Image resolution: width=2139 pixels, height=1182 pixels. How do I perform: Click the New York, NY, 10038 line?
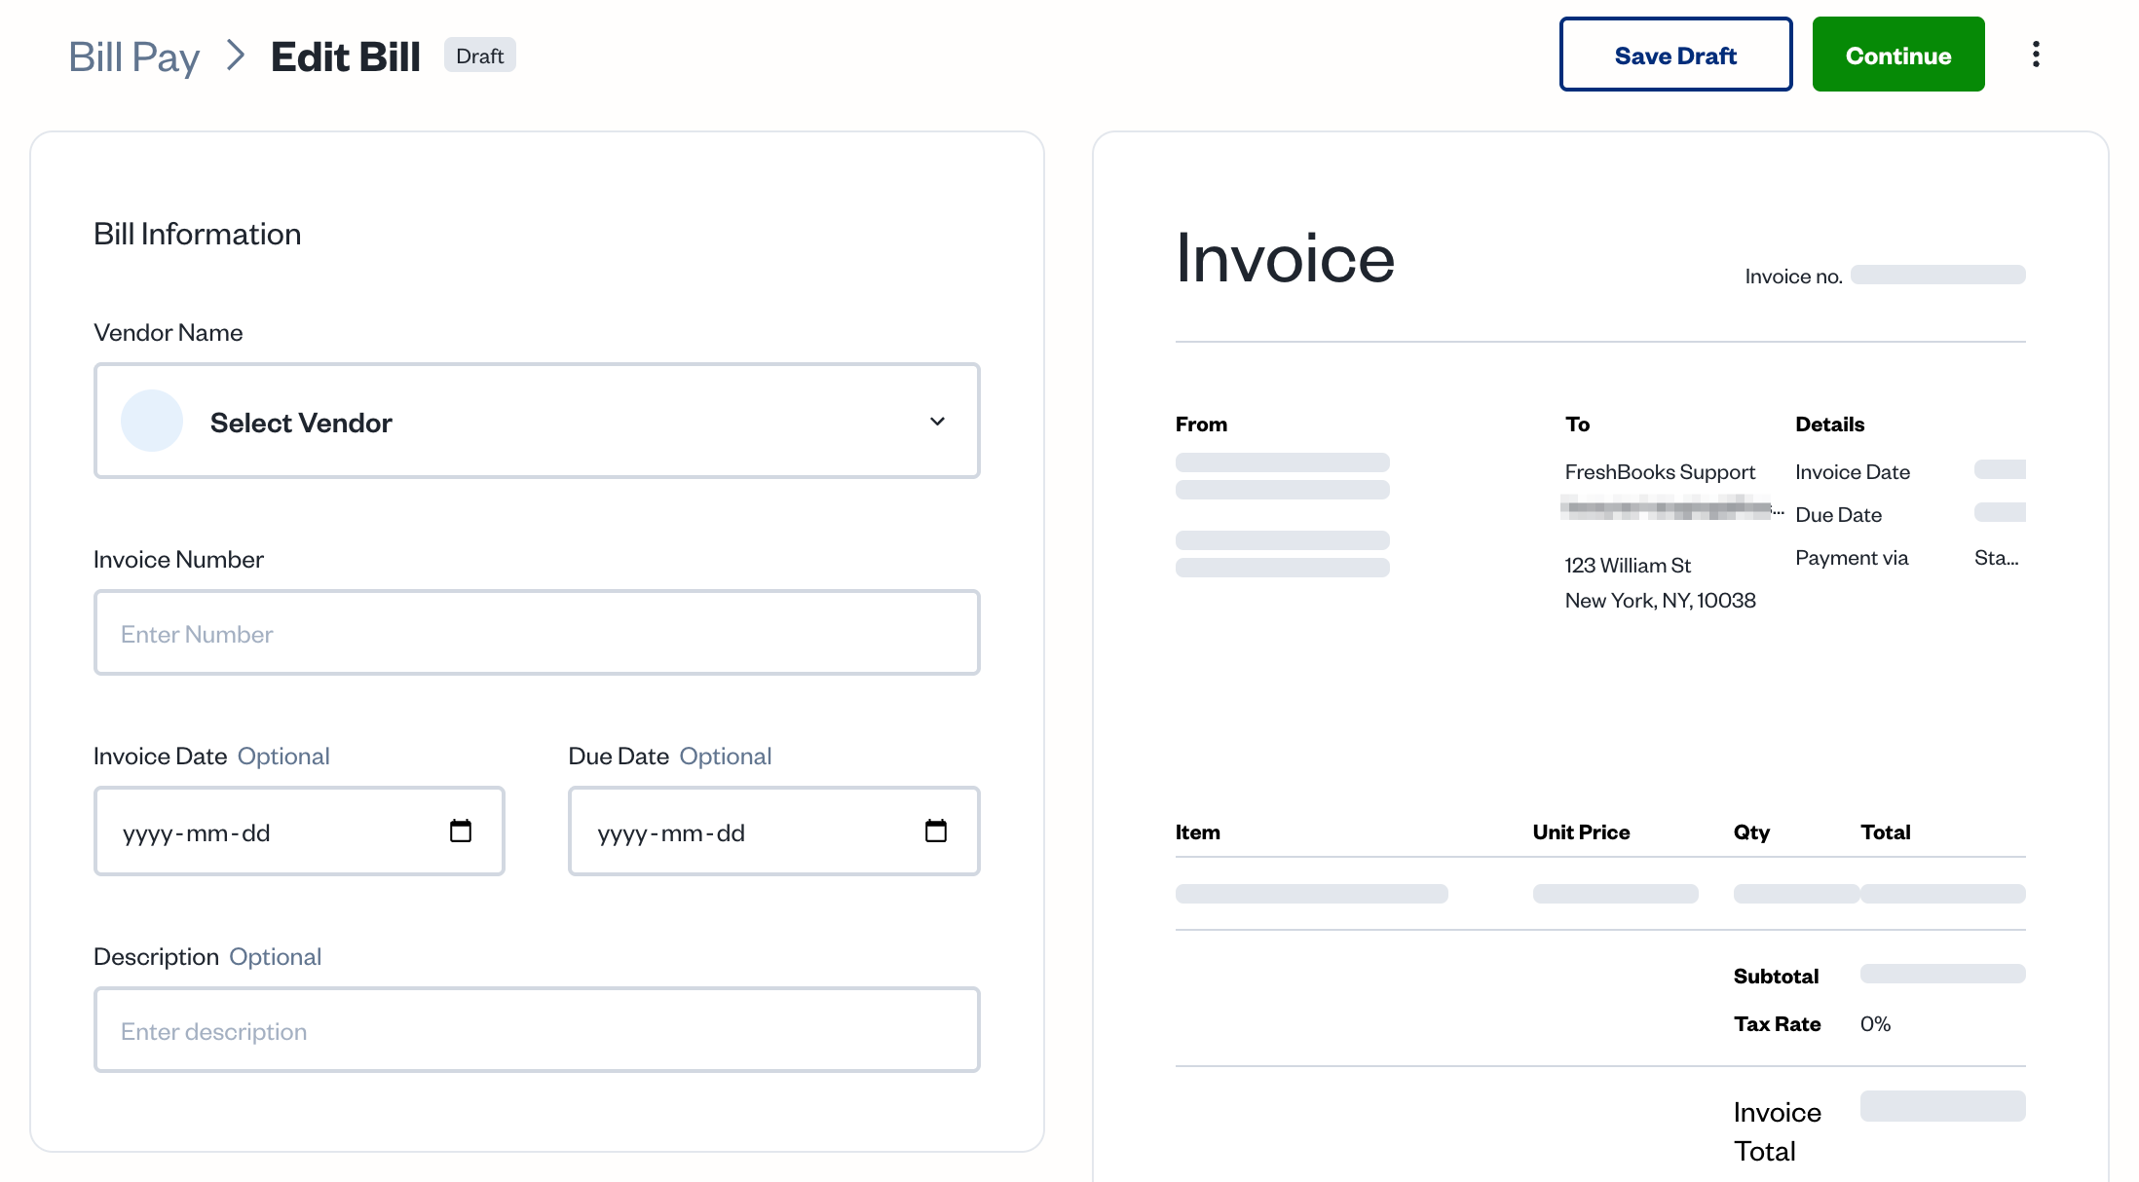pos(1660,601)
